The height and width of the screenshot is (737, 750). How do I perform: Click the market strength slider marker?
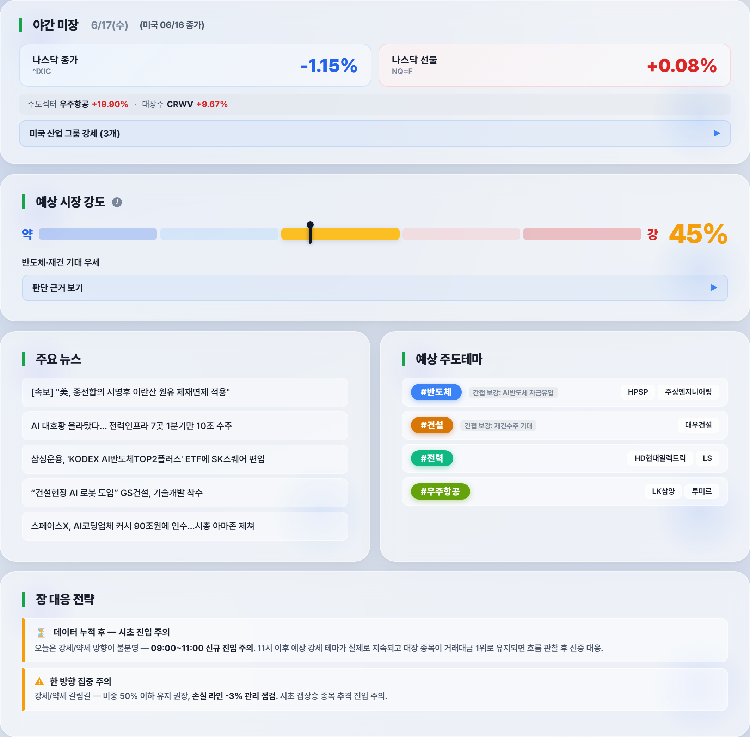pos(310,233)
